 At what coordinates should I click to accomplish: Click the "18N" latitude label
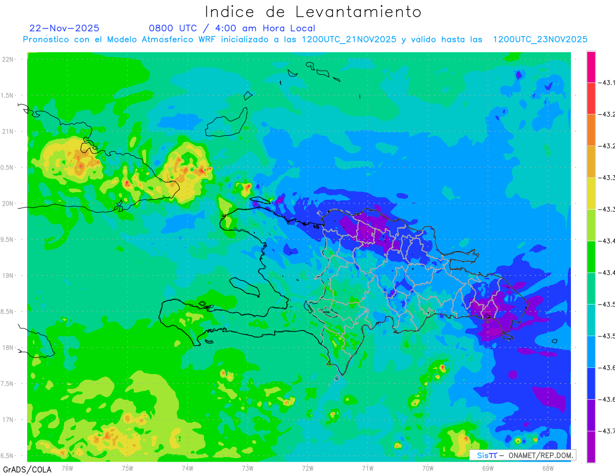(x=8, y=347)
